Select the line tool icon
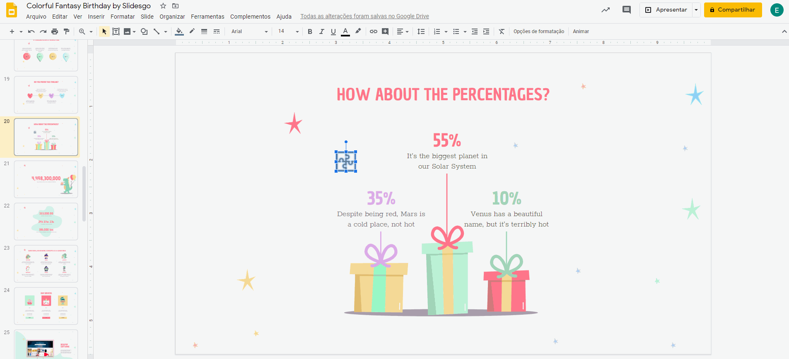Viewport: 789px width, 359px height. pos(157,31)
